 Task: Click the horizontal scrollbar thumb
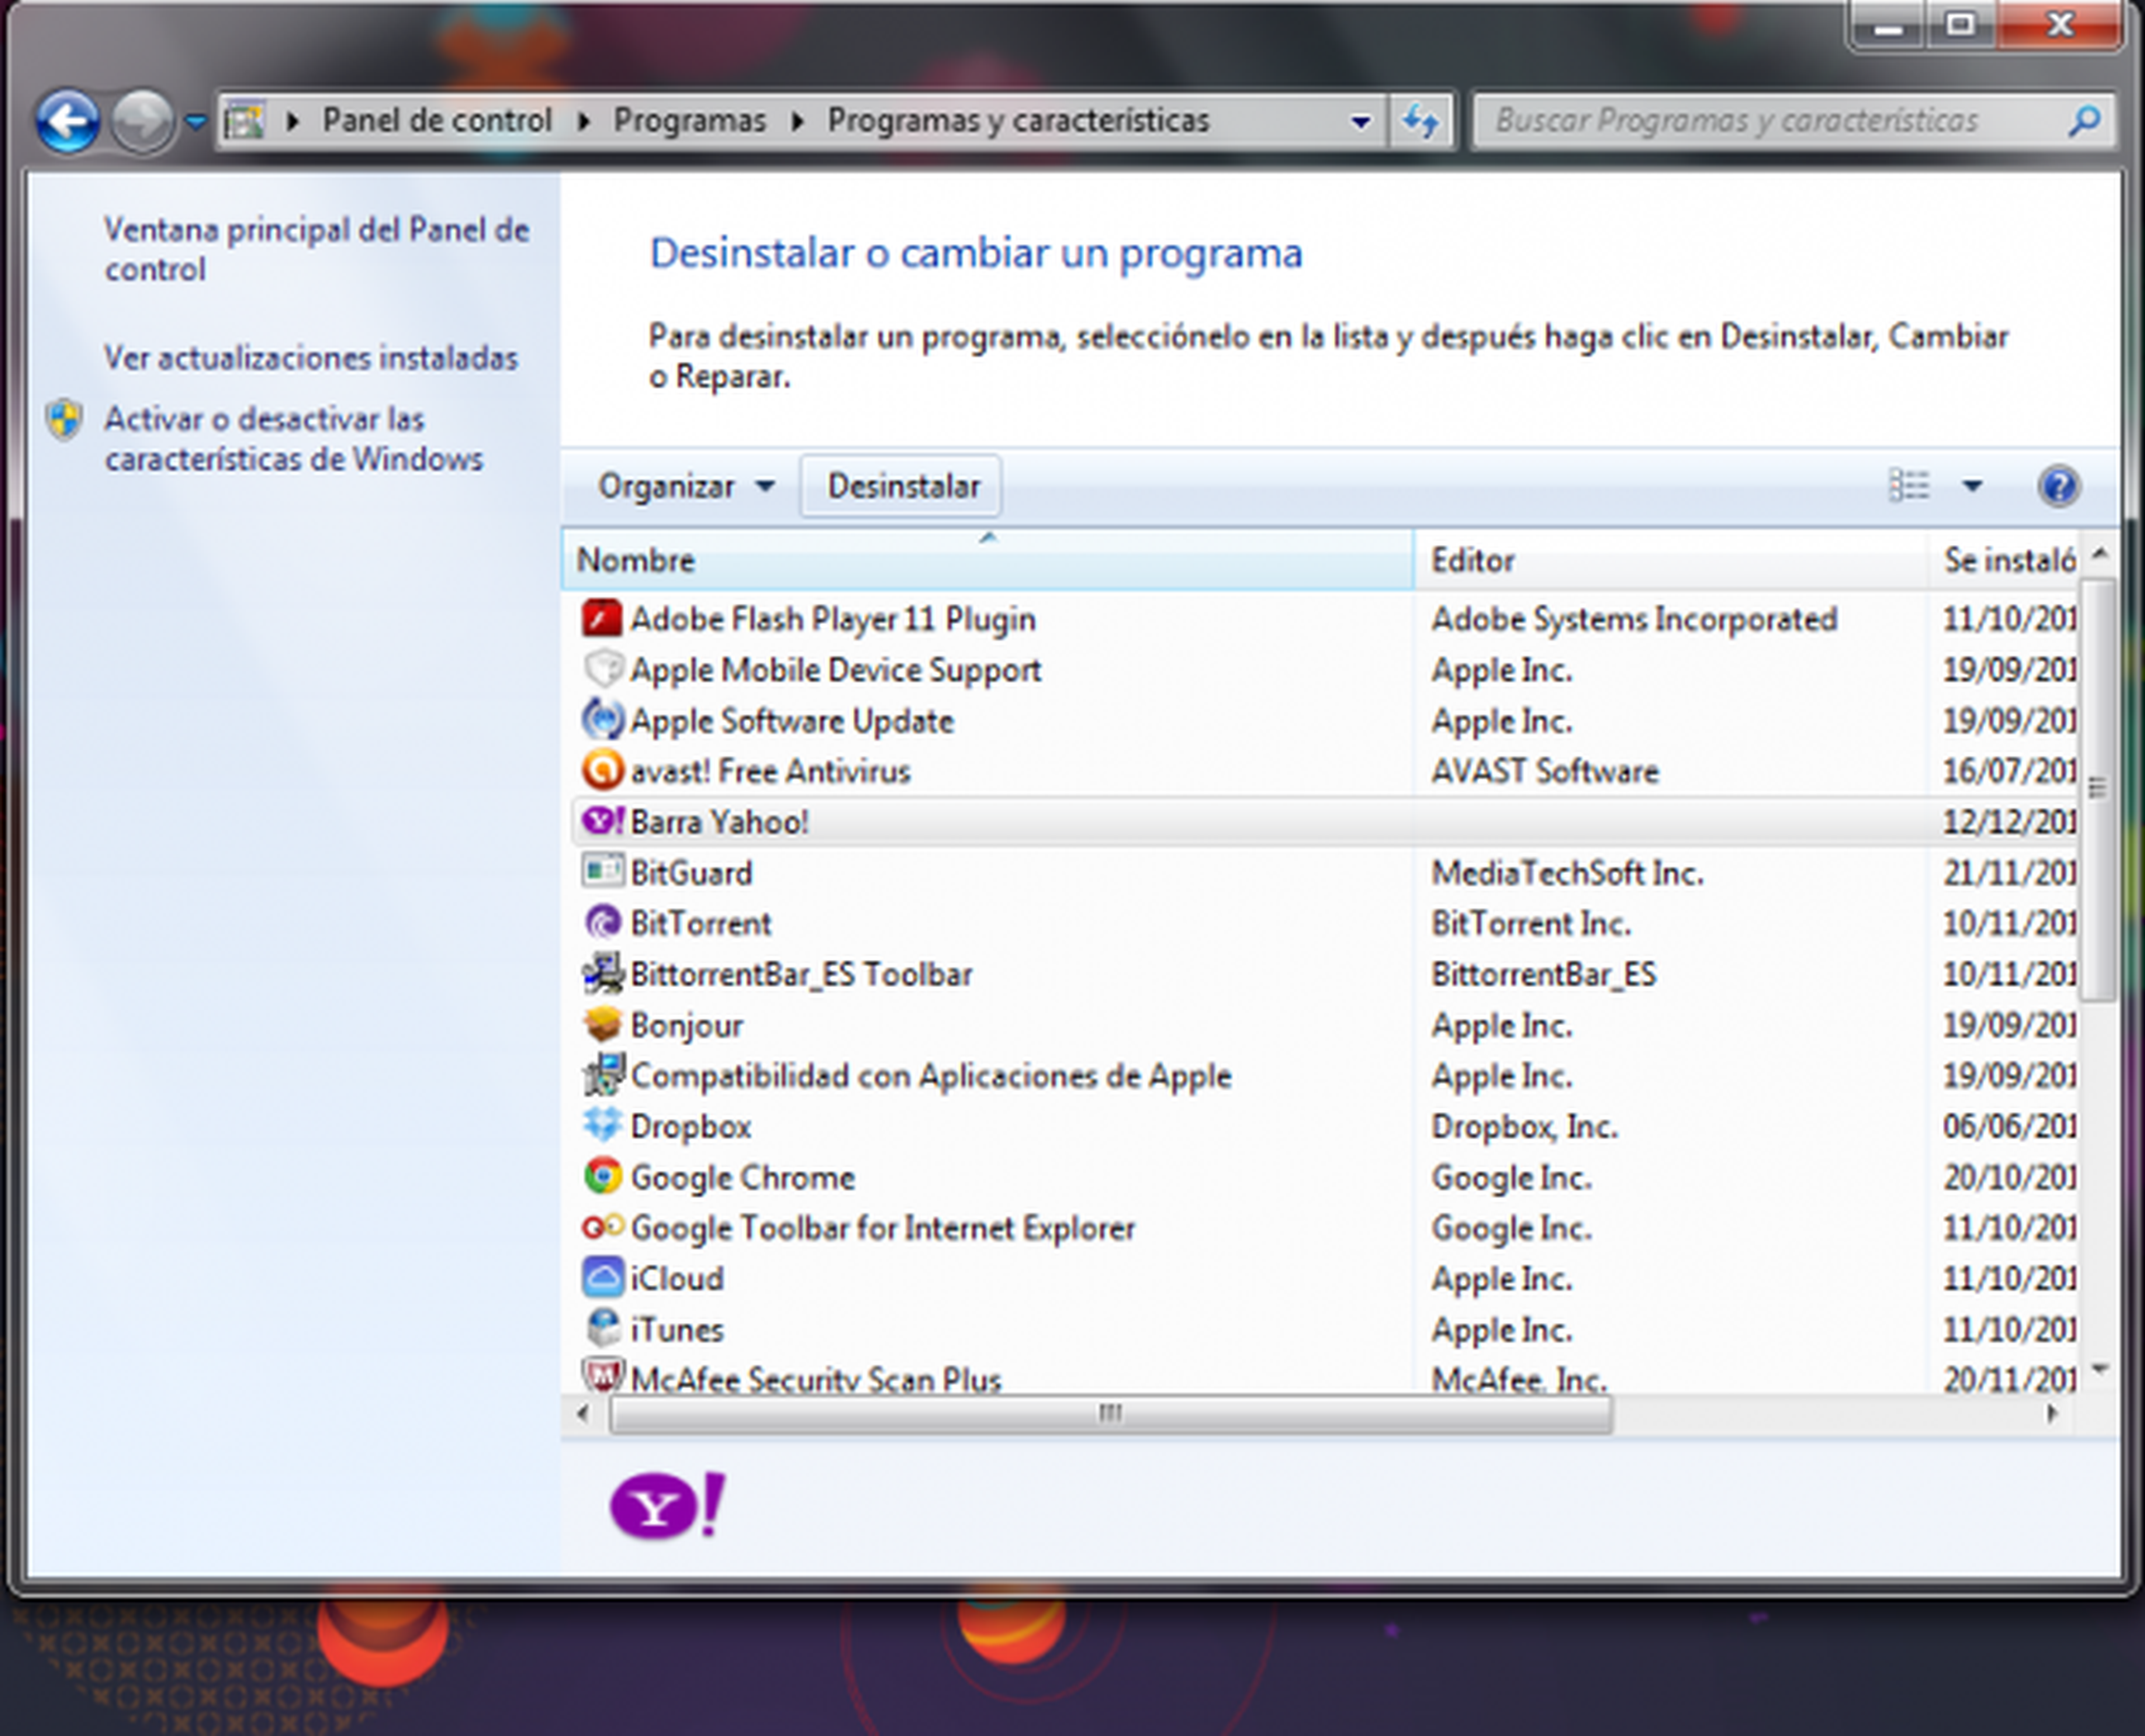(x=1110, y=1413)
